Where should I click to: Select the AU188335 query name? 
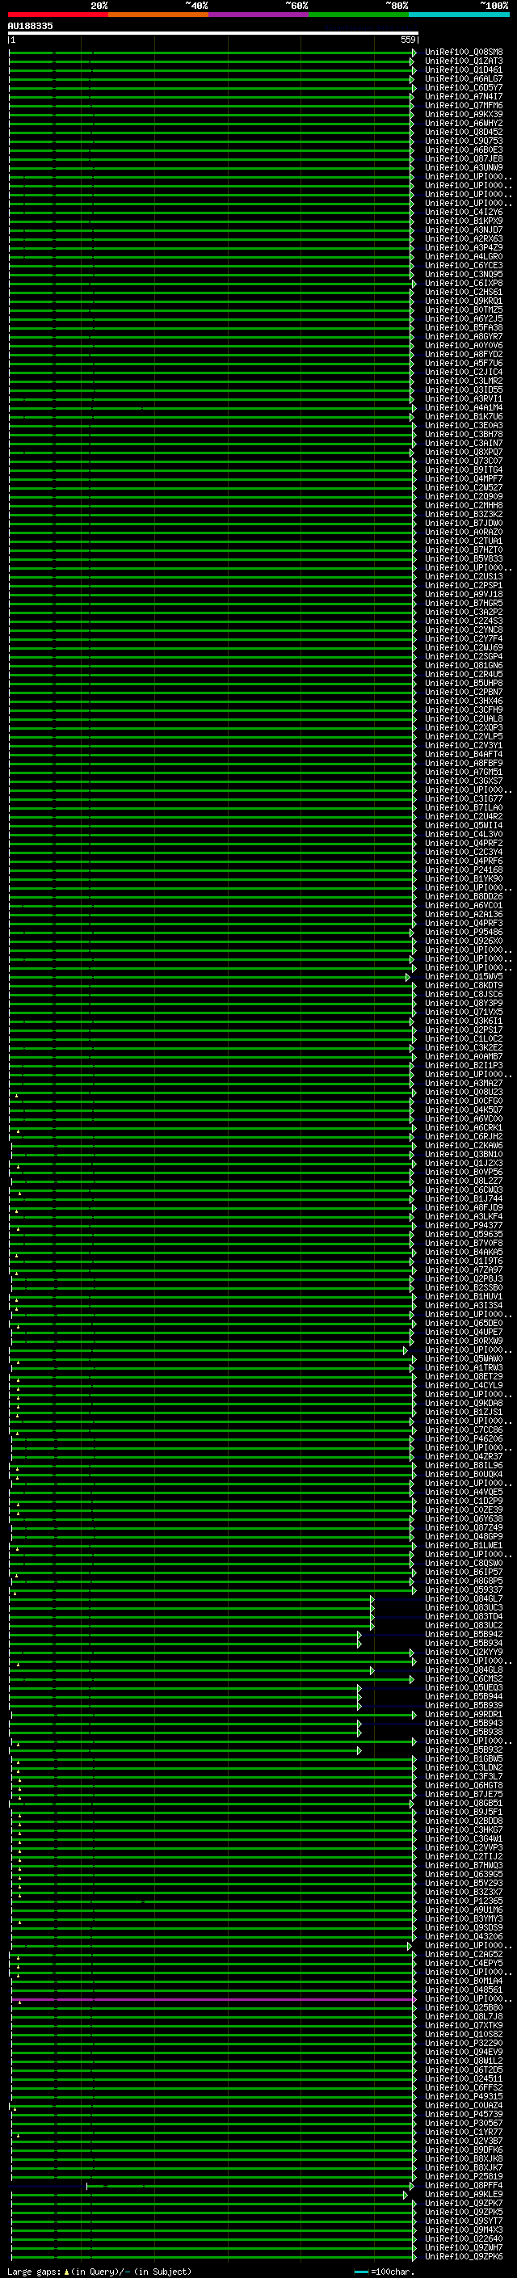tap(30, 27)
